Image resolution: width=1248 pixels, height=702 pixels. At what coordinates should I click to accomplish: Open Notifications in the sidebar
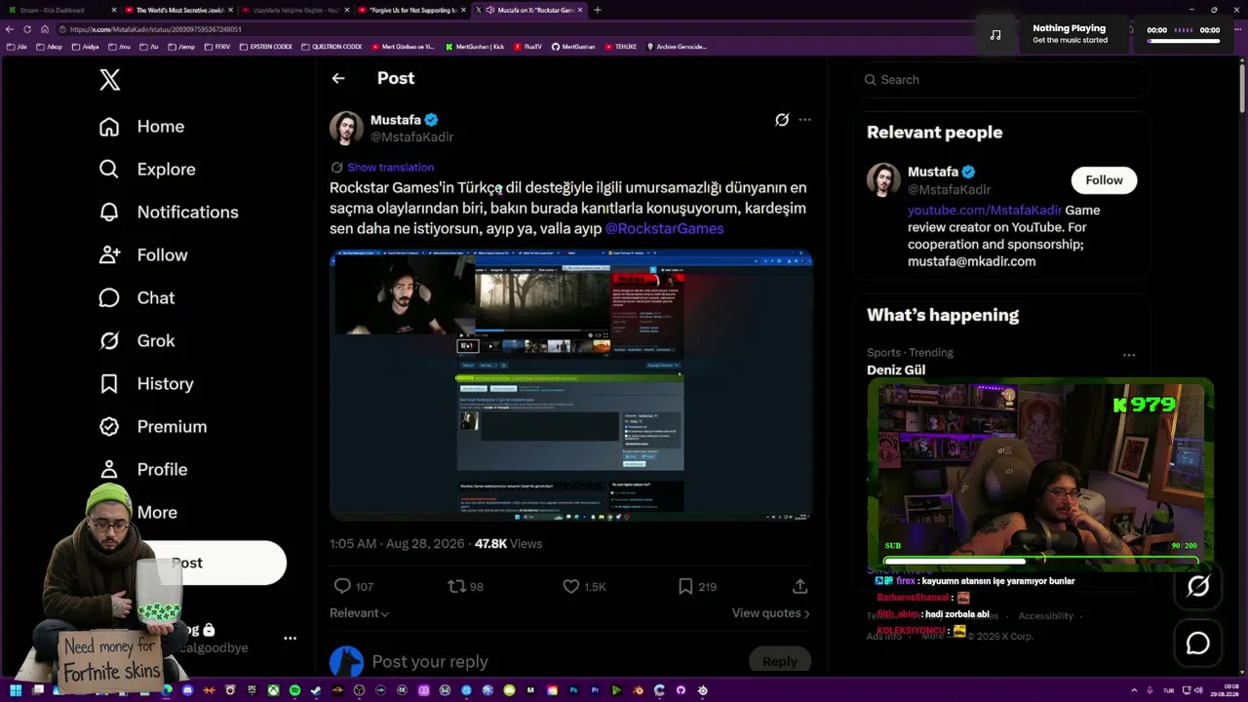pos(169,213)
